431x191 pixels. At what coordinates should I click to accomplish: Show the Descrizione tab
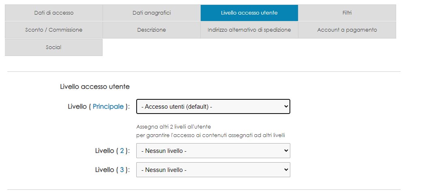coord(152,30)
